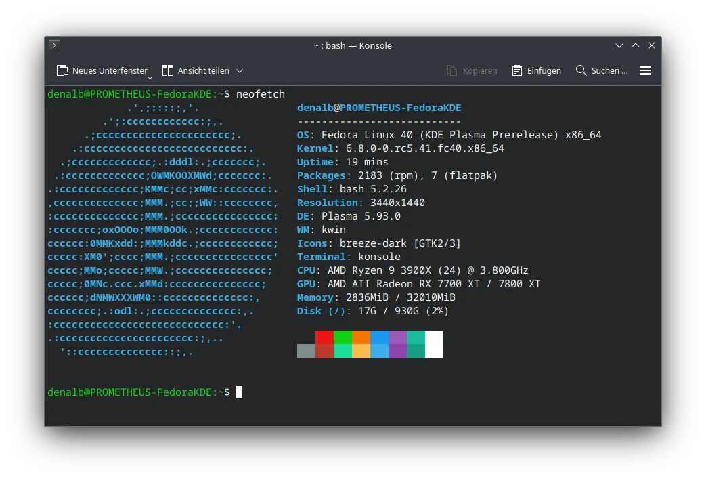This screenshot has height=479, width=706.
Task: Maximize the Konsole window
Action: pos(636,45)
